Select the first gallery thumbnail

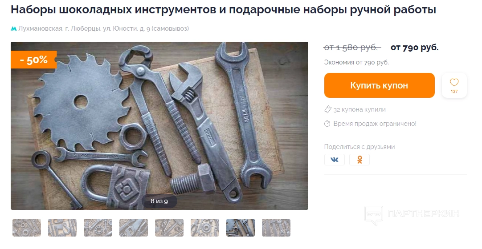click(x=27, y=228)
